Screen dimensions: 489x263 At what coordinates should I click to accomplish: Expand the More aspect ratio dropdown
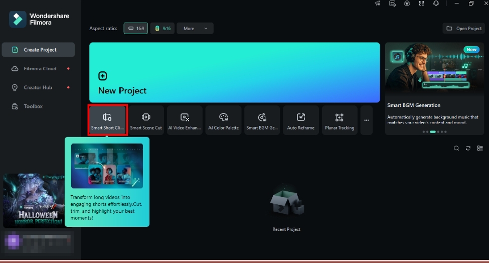tap(195, 29)
